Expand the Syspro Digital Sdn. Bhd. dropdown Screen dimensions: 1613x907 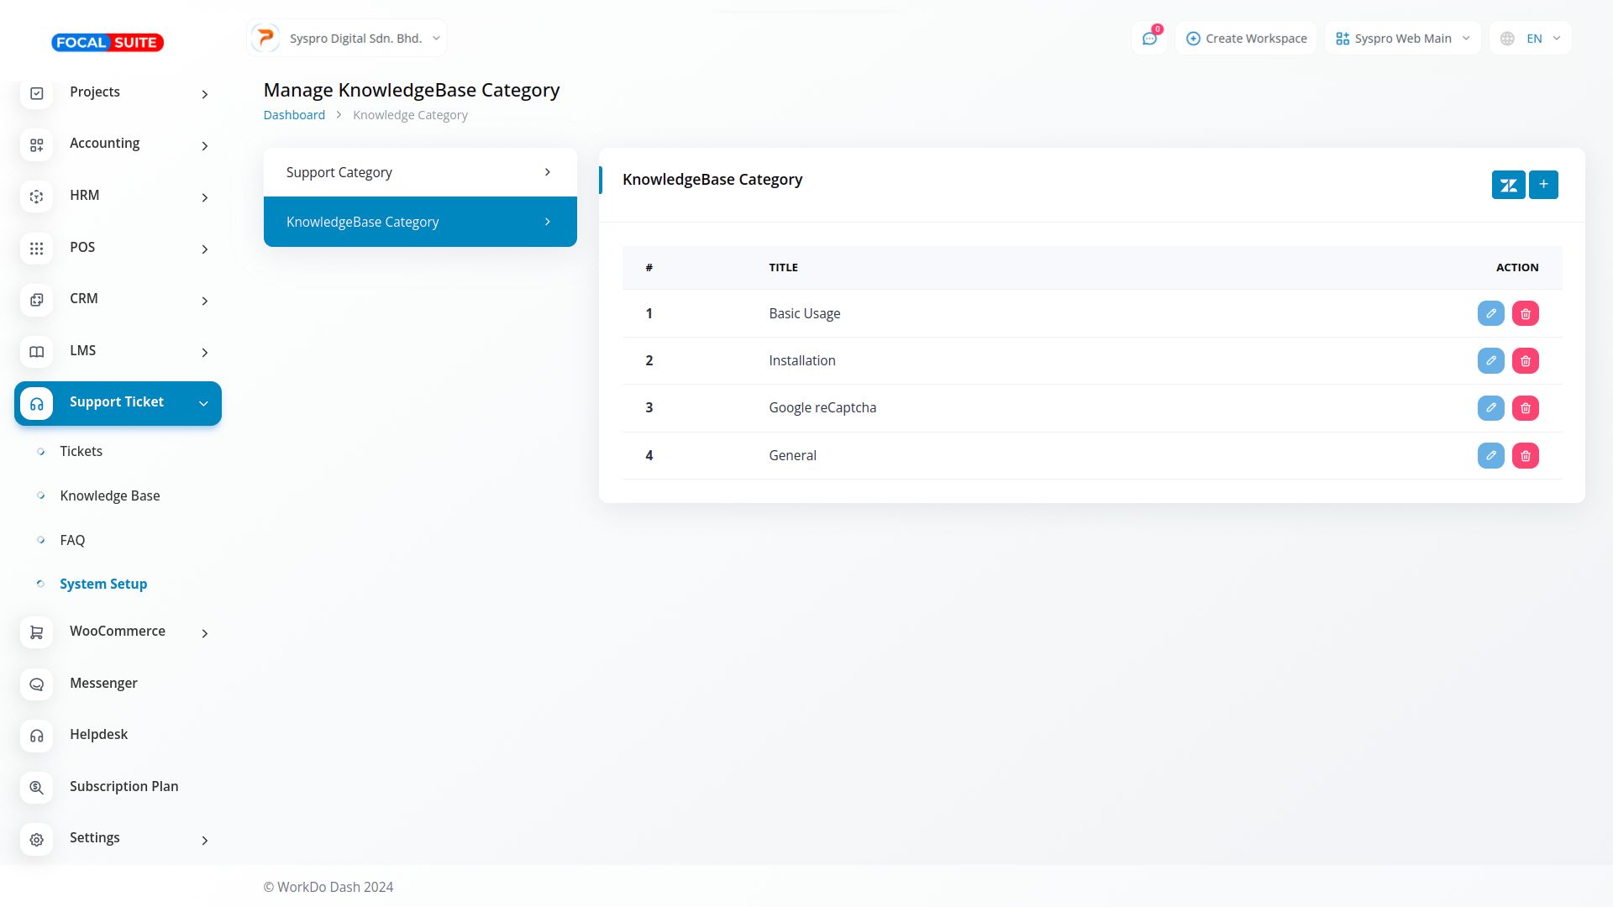click(347, 39)
